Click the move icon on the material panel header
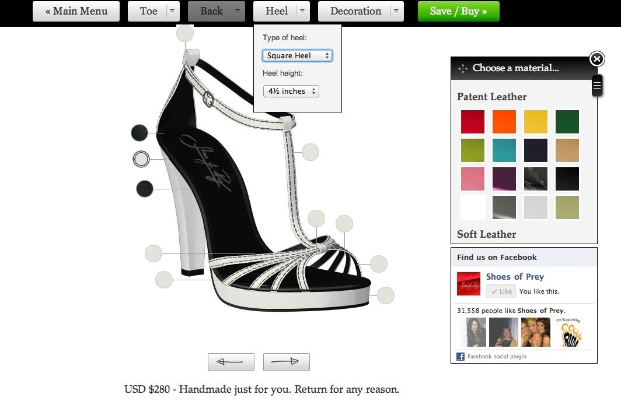This screenshot has width=621, height=405. (x=463, y=68)
